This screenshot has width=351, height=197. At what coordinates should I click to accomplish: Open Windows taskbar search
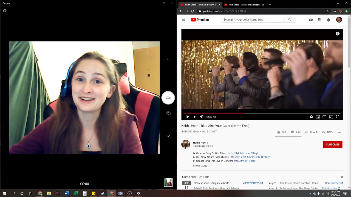13,193
